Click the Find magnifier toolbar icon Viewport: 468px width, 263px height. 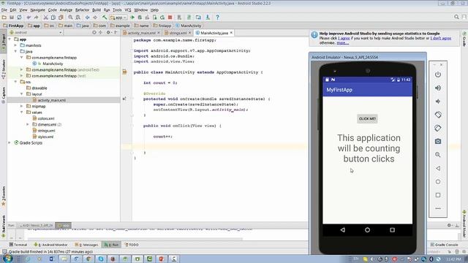(70, 18)
